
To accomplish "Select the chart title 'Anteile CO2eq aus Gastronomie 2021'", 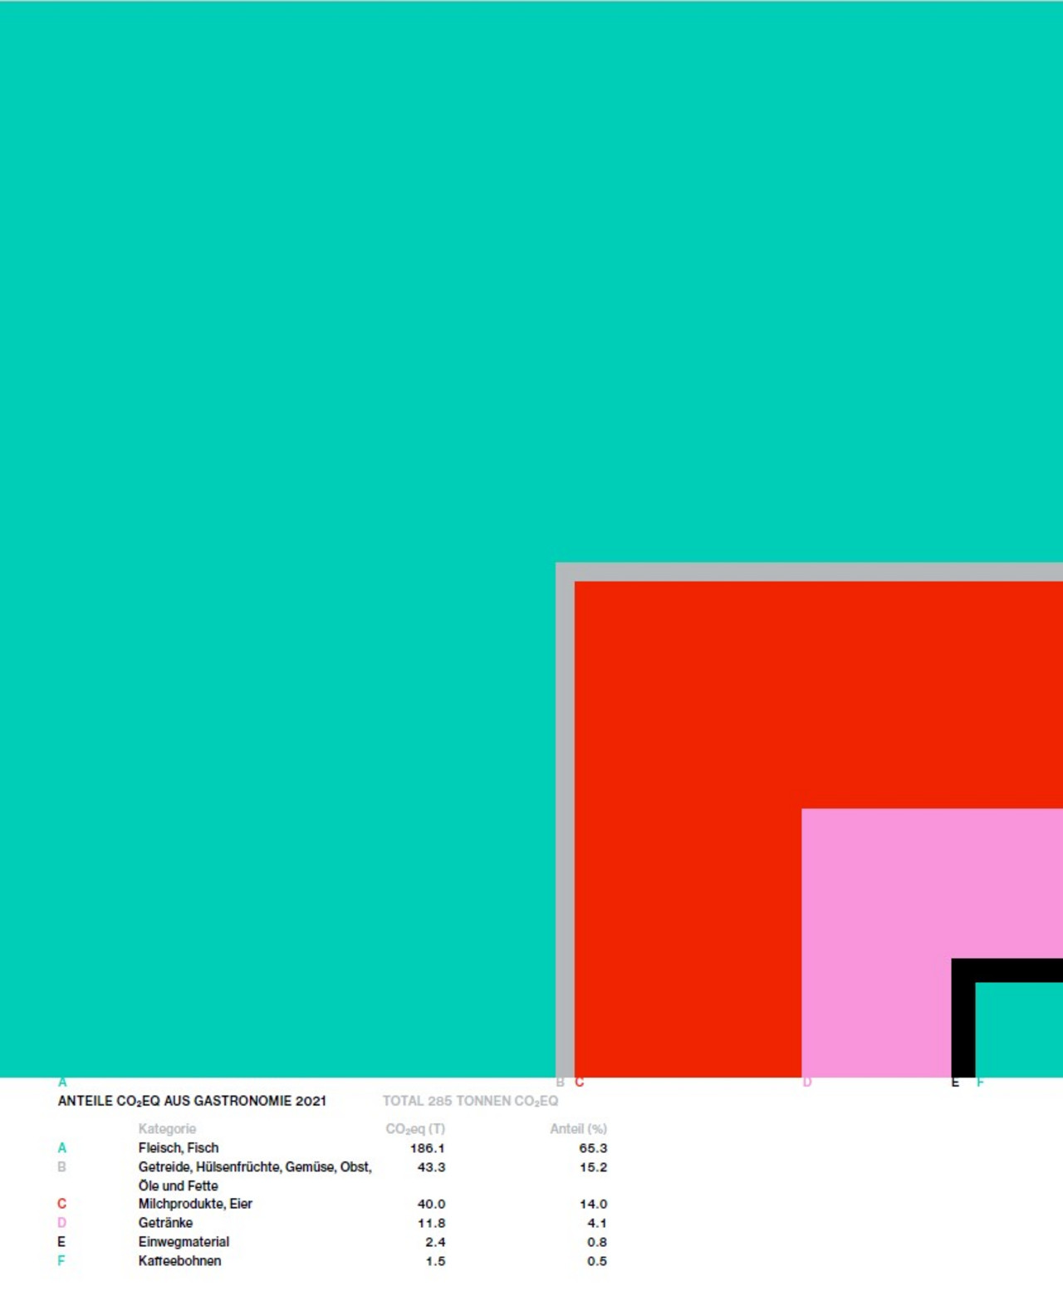I will click(192, 1101).
